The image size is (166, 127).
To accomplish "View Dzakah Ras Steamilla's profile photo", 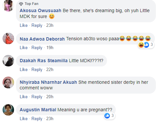I will coord(8,61).
